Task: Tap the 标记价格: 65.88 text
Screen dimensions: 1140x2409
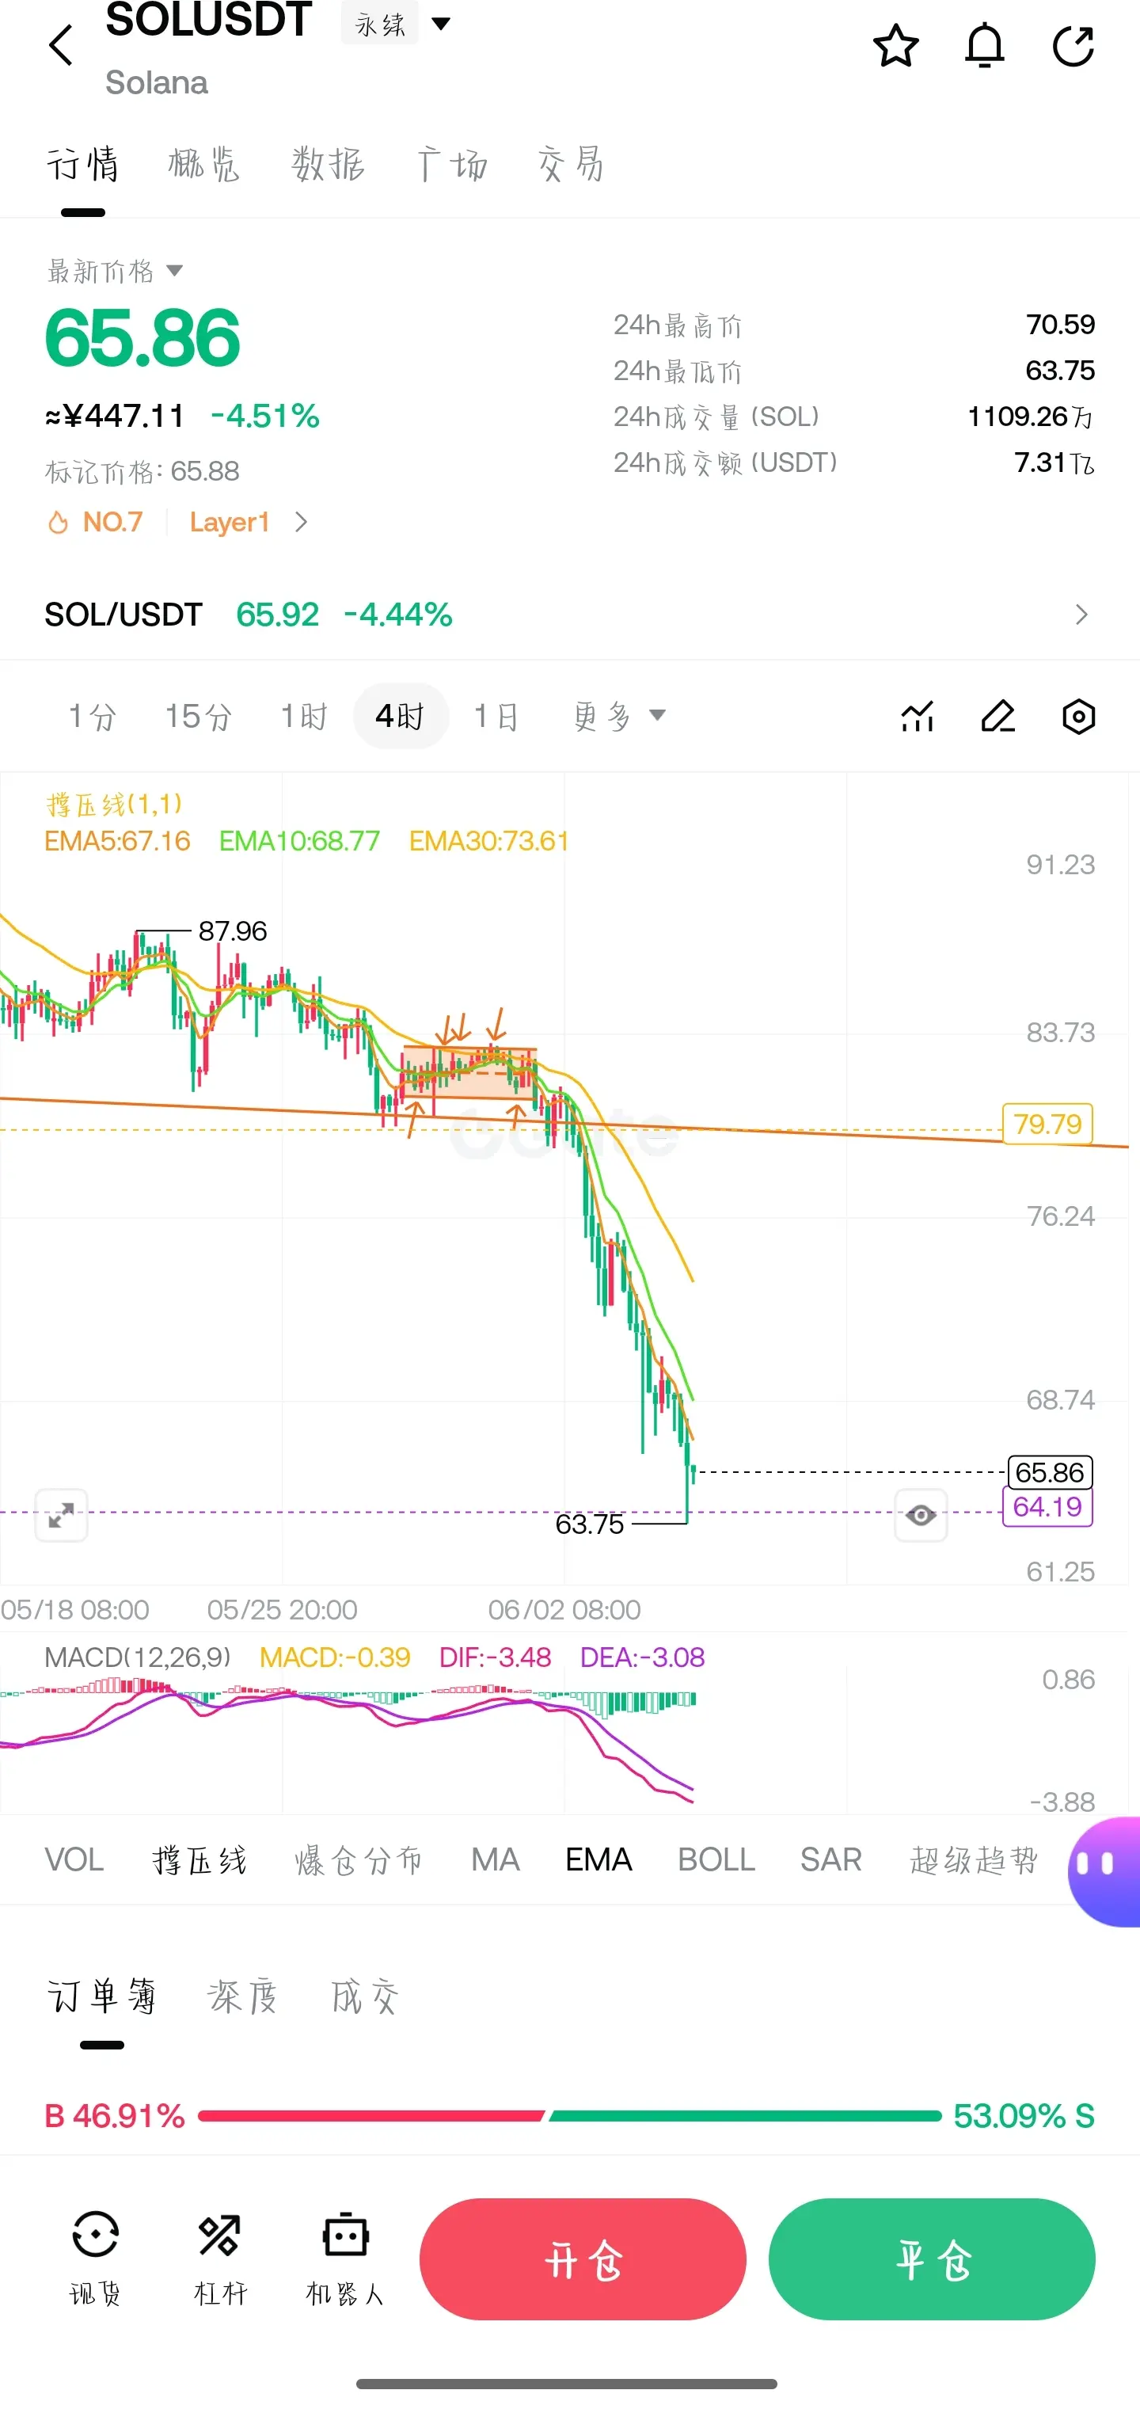Action: 142,471
